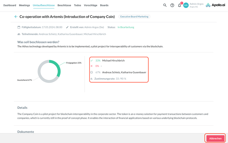This screenshot has height=143, width=228.
Task: Click the Executive Board Marketing tag
Action: [134, 17]
